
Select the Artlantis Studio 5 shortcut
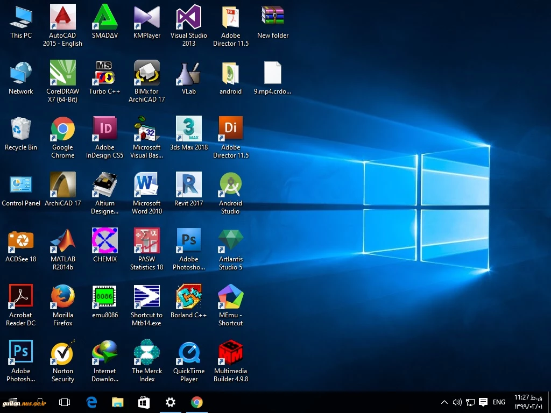(x=230, y=248)
